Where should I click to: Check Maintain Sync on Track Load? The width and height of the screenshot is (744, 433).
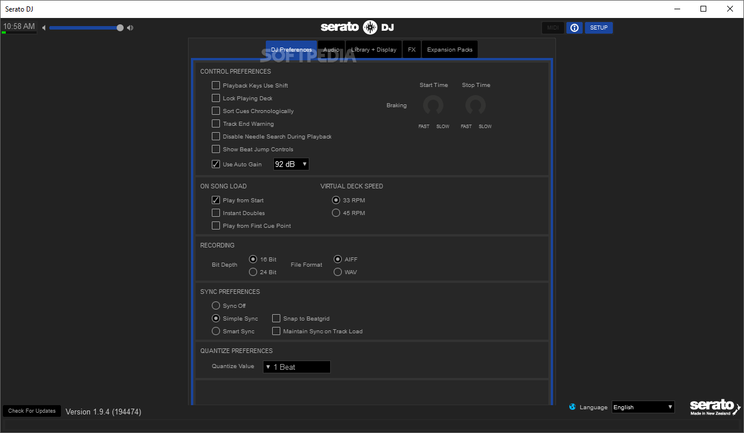click(x=276, y=331)
